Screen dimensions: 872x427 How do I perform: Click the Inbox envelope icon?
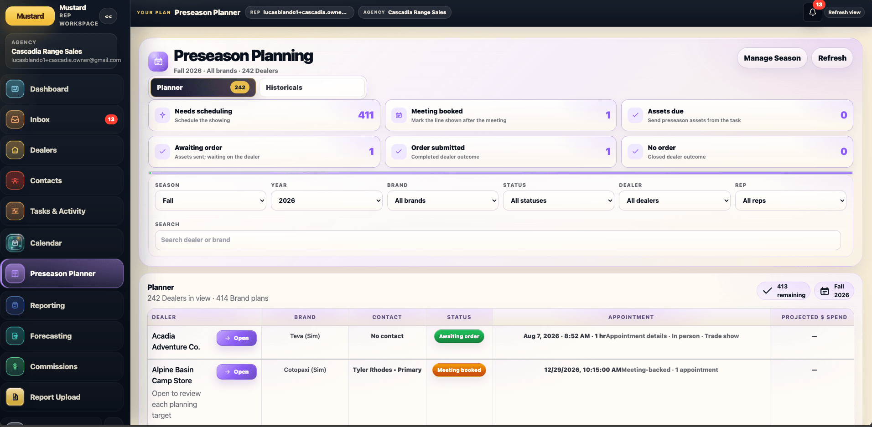coord(15,119)
